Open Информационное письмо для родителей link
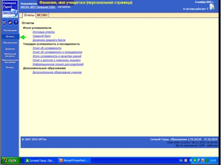Image resolution: width=221 pixels, height=165 pixels. pos(58,64)
